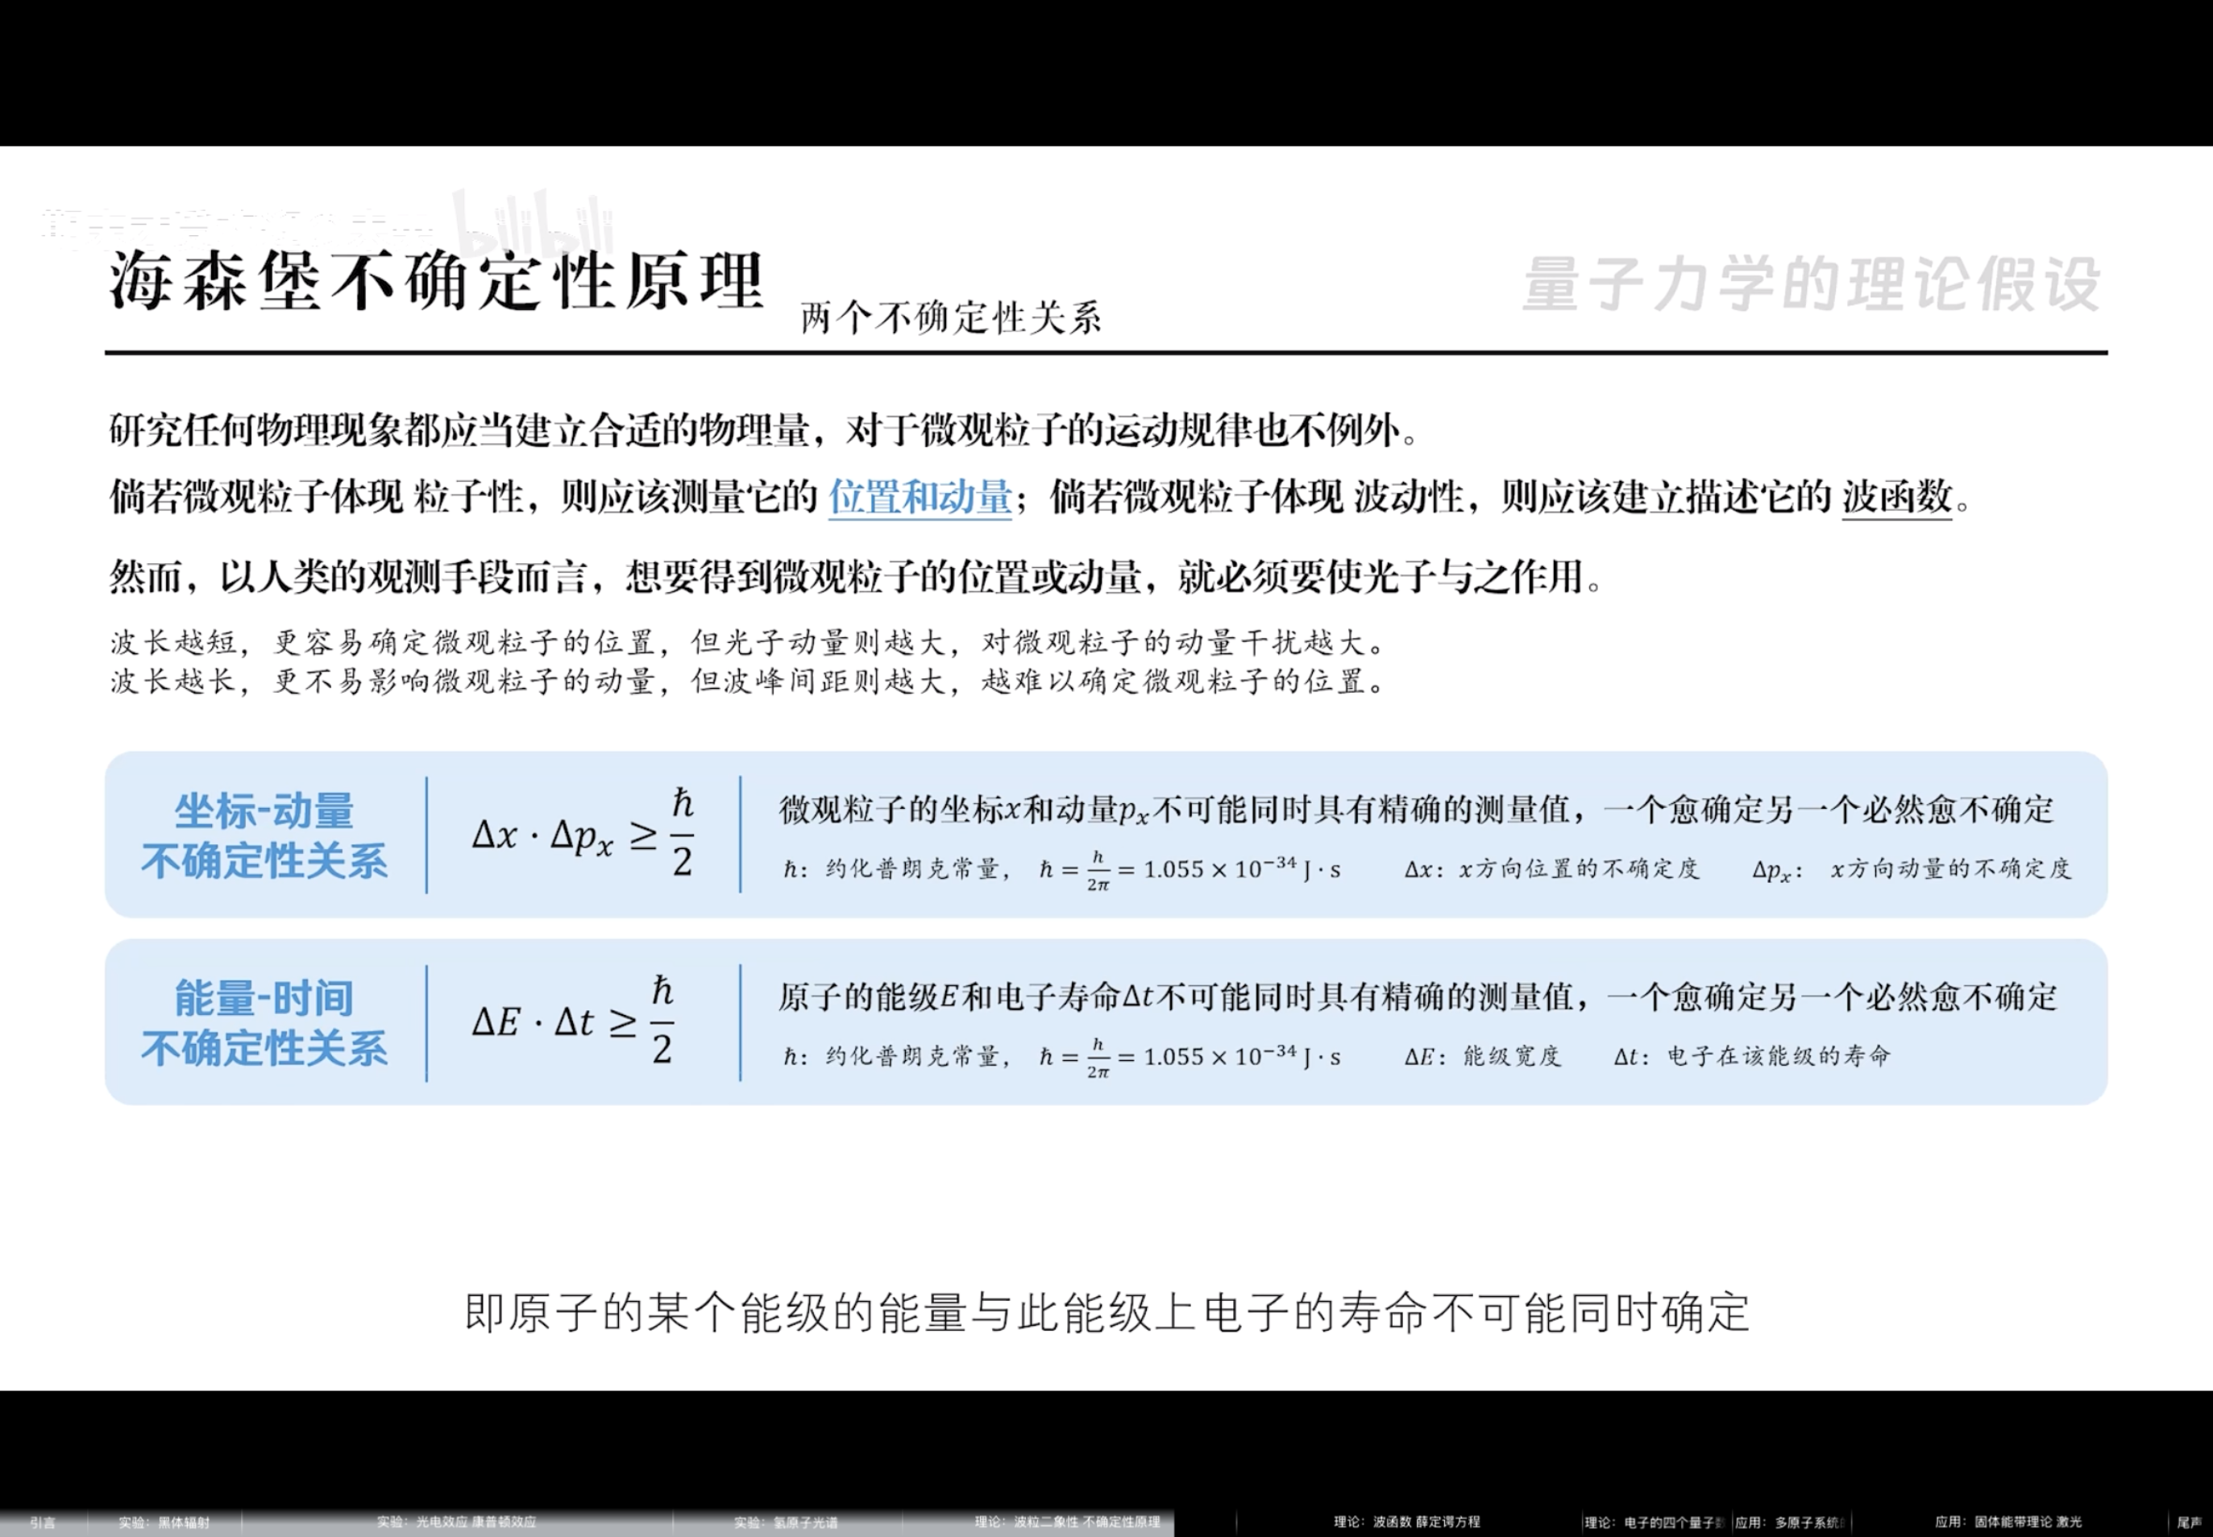This screenshot has width=2213, height=1537.
Task: Click the ΔE·Δt ≥ ħ/2 formula
Action: (x=573, y=1020)
